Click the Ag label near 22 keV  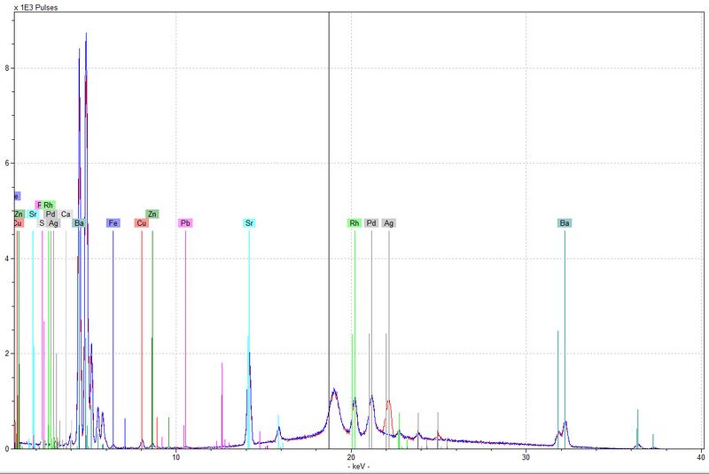point(388,222)
